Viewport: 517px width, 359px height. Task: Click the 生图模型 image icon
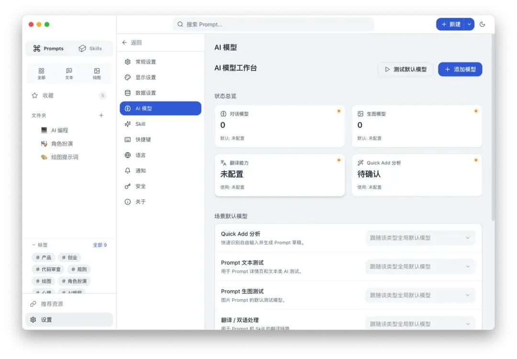[x=360, y=114]
